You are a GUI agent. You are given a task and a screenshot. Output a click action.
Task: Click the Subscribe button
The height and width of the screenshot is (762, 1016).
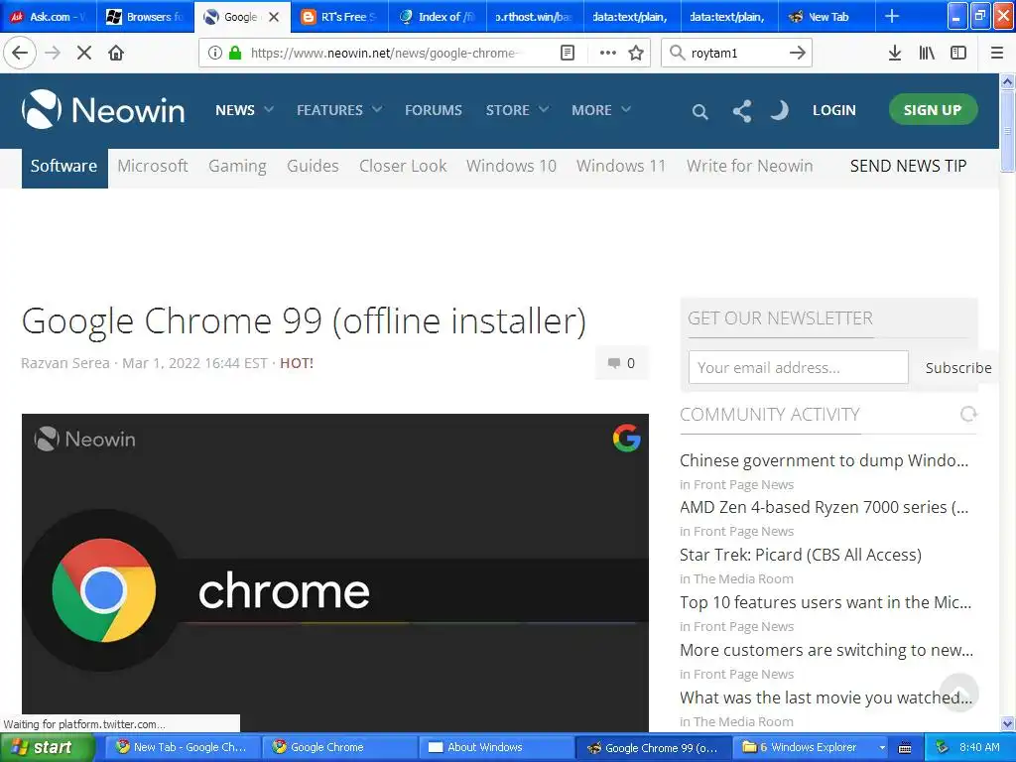tap(958, 367)
